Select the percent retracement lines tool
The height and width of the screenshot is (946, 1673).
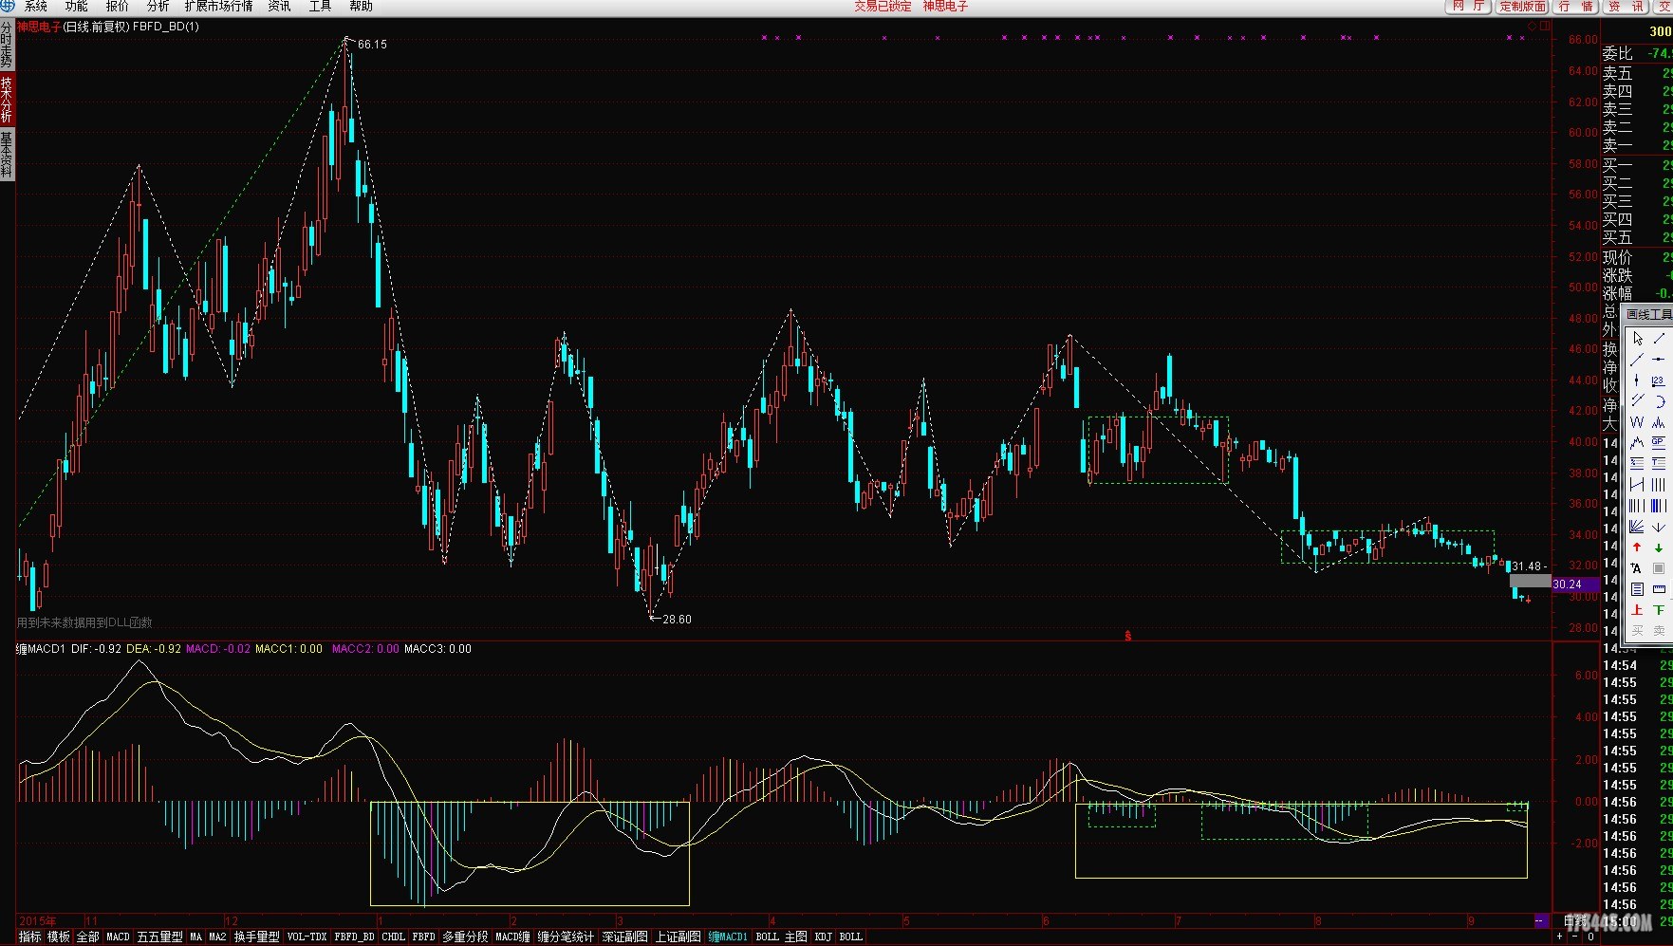1638,464
